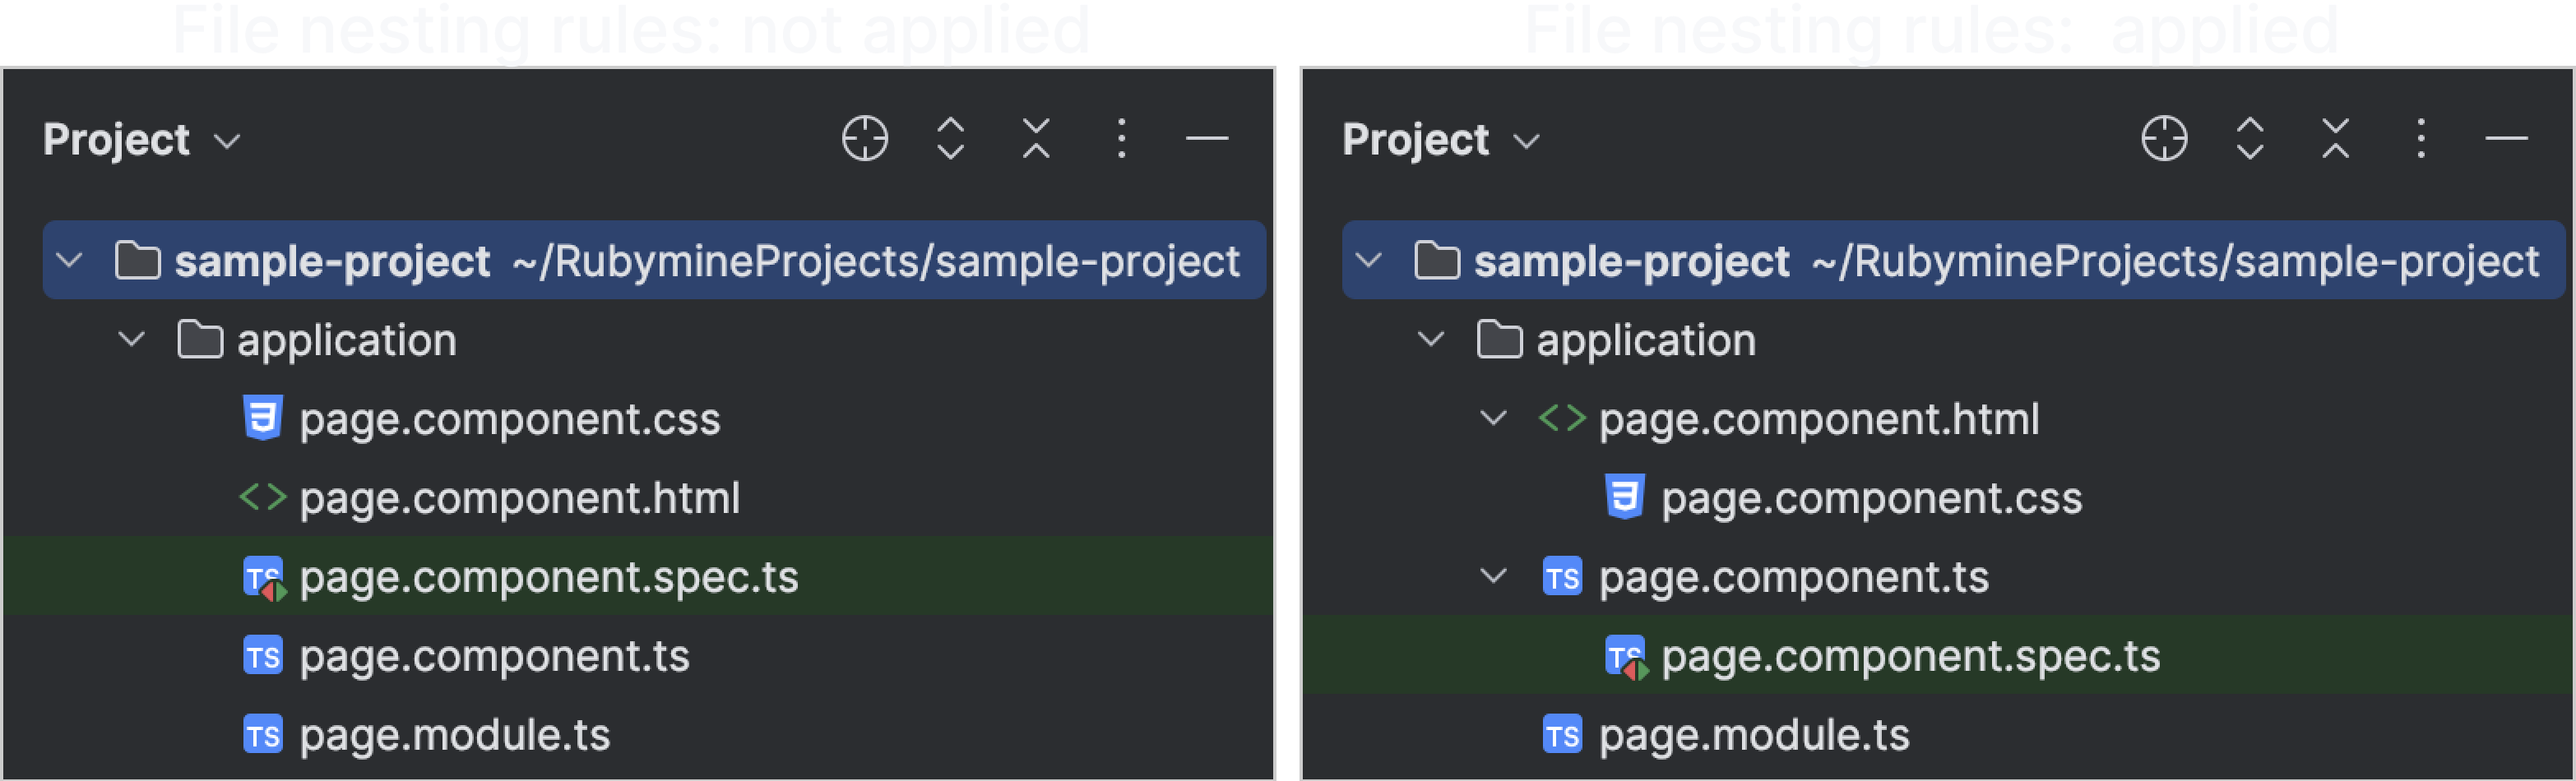Click the HTML icon next to page.component.html
Image resolution: width=2576 pixels, height=781 pixels.
(263, 498)
